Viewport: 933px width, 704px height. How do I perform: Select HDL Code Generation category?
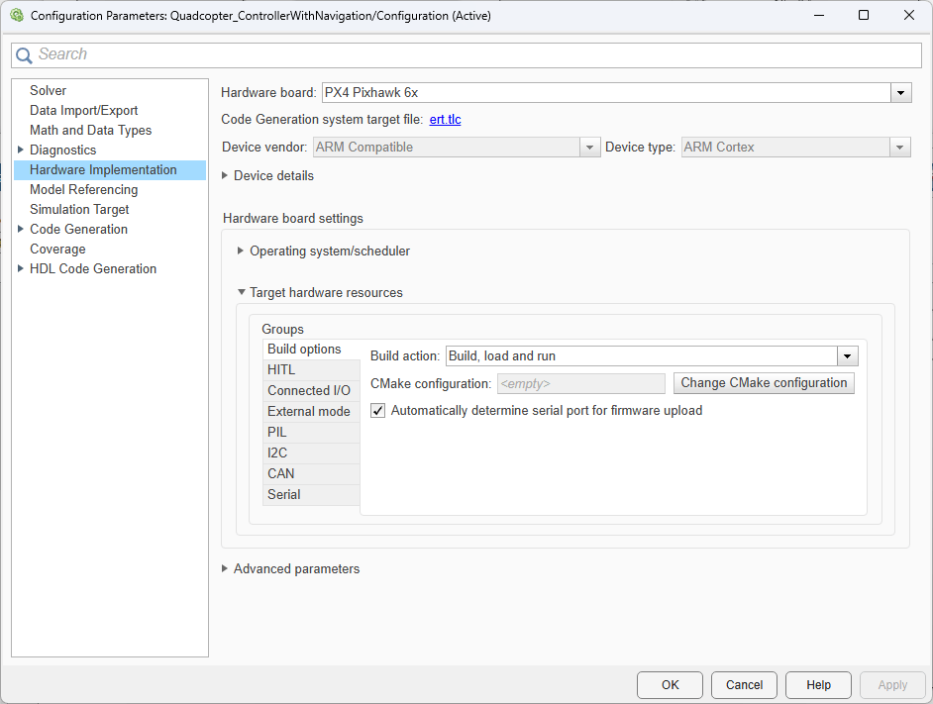tap(93, 269)
